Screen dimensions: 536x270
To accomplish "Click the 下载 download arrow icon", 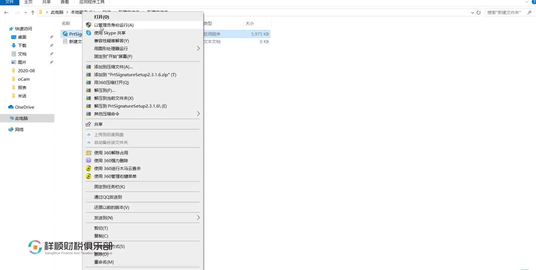I will 14,45.
